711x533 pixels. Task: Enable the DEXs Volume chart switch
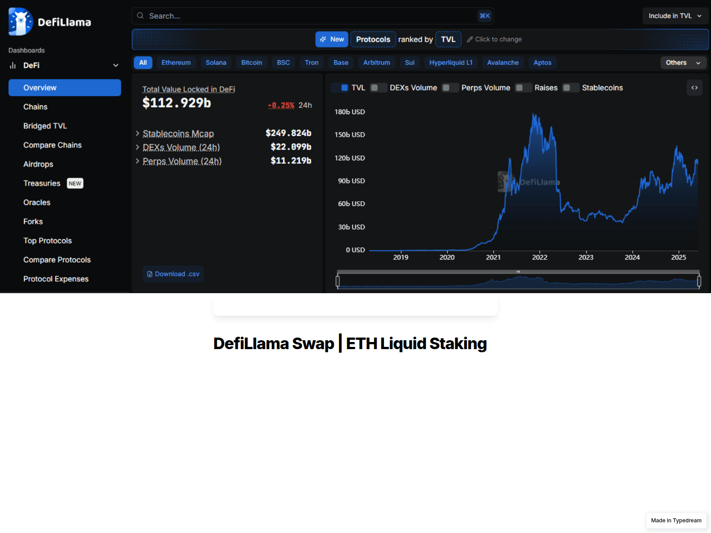coord(379,88)
